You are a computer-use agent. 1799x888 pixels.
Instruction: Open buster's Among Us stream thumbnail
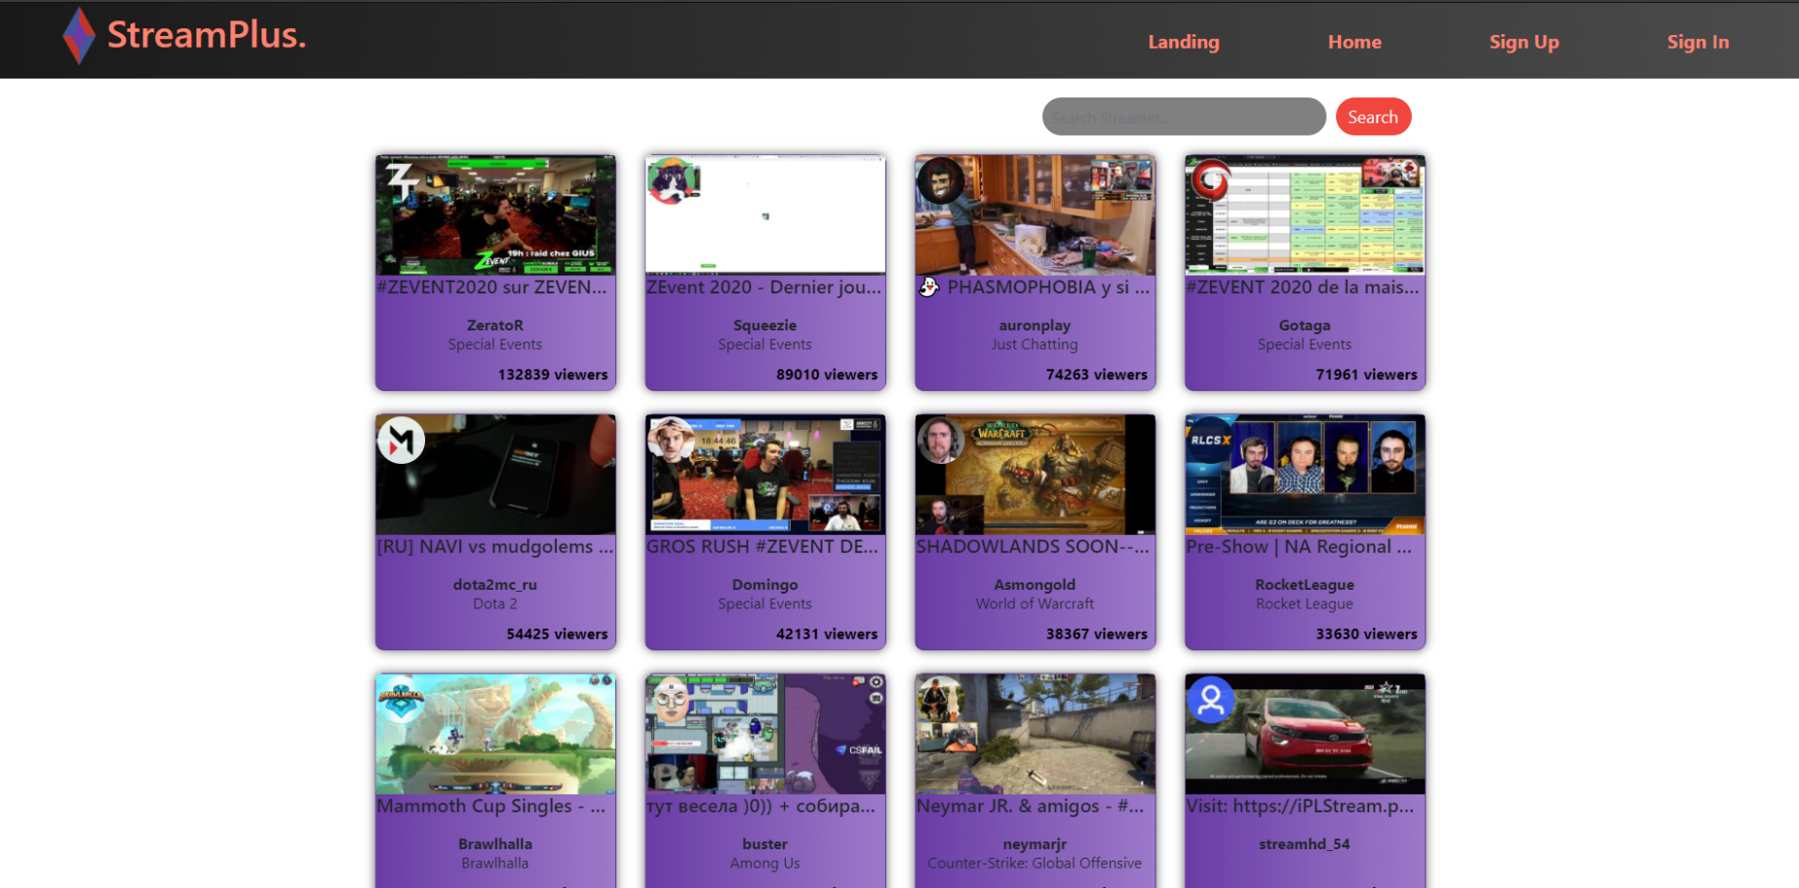click(765, 733)
